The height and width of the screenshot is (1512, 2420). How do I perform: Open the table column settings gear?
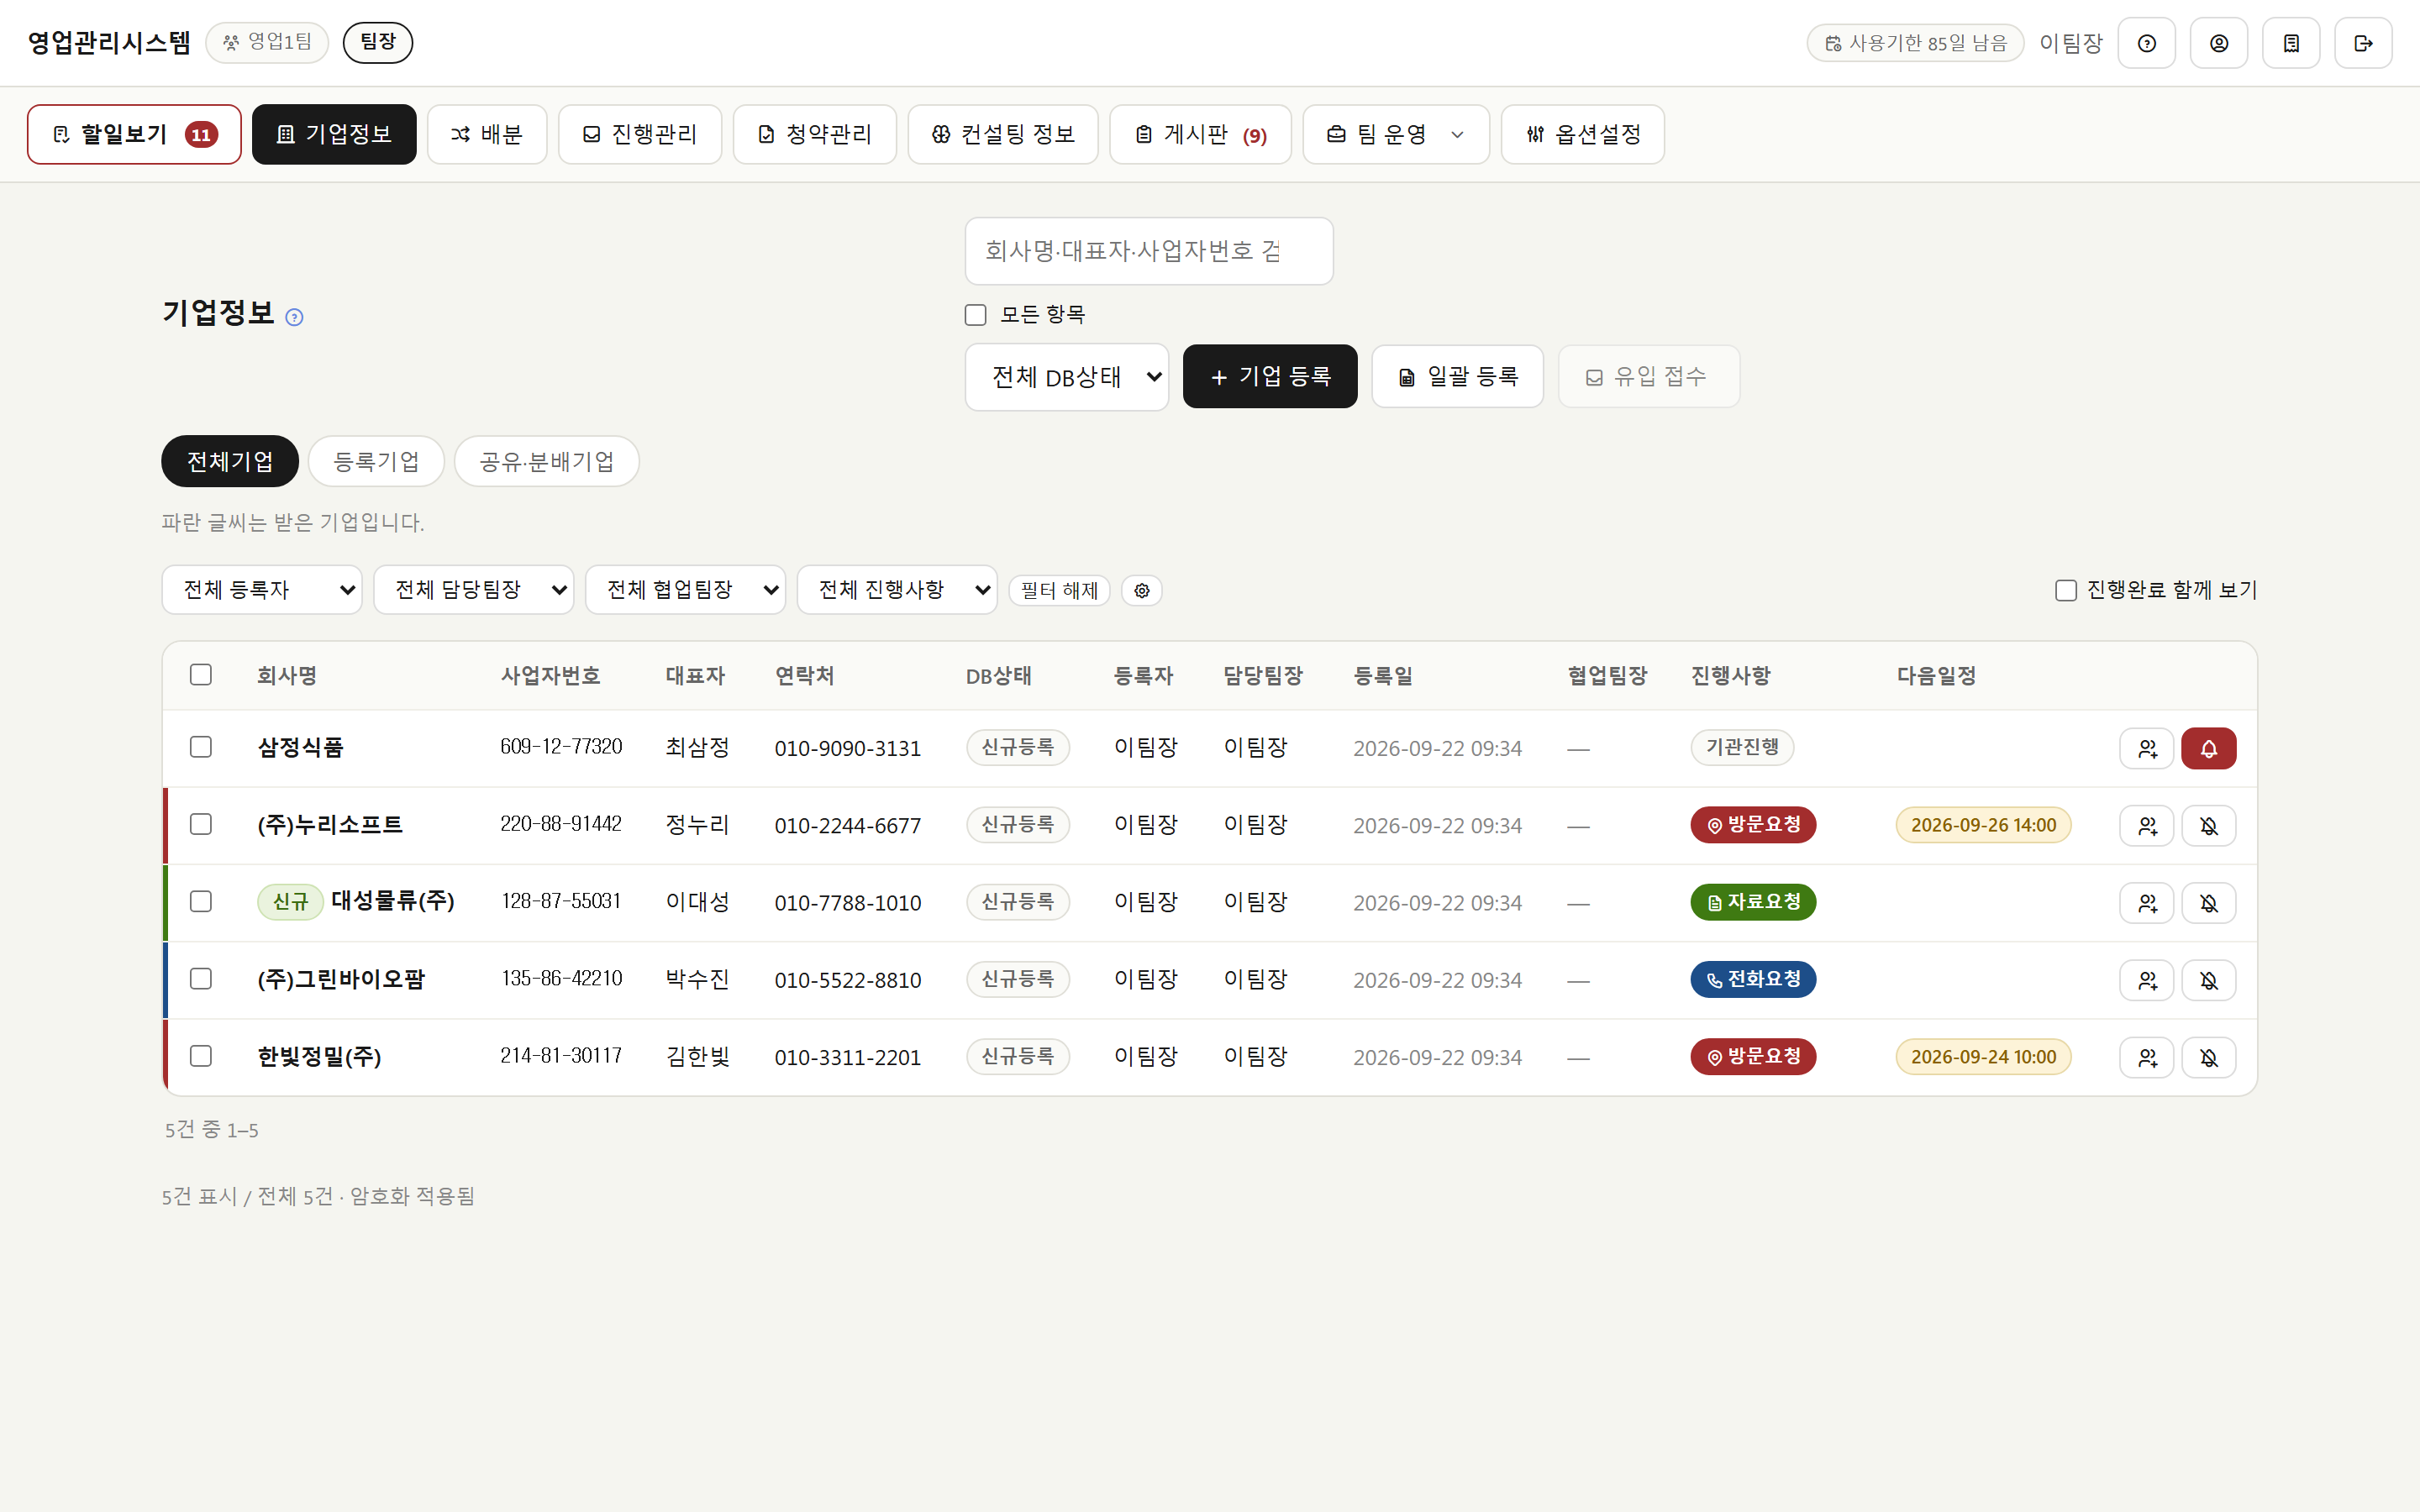tap(1141, 591)
